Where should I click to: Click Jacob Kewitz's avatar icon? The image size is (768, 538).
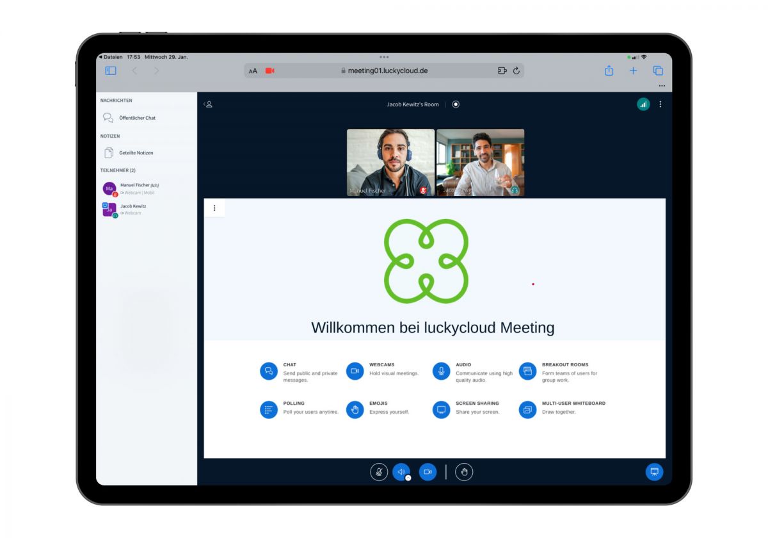click(109, 209)
